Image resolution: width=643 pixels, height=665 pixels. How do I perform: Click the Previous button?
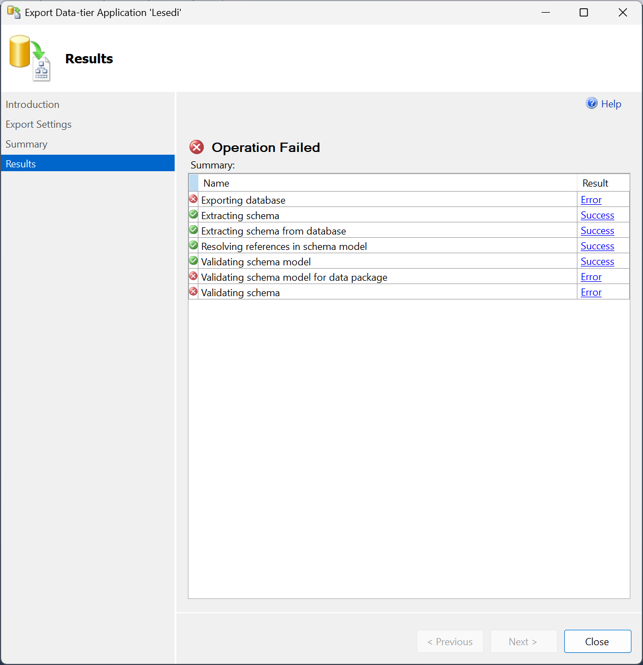pyautogui.click(x=450, y=641)
